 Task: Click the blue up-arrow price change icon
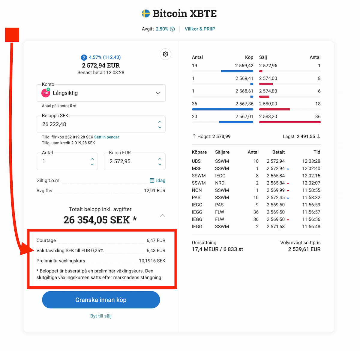pos(84,57)
